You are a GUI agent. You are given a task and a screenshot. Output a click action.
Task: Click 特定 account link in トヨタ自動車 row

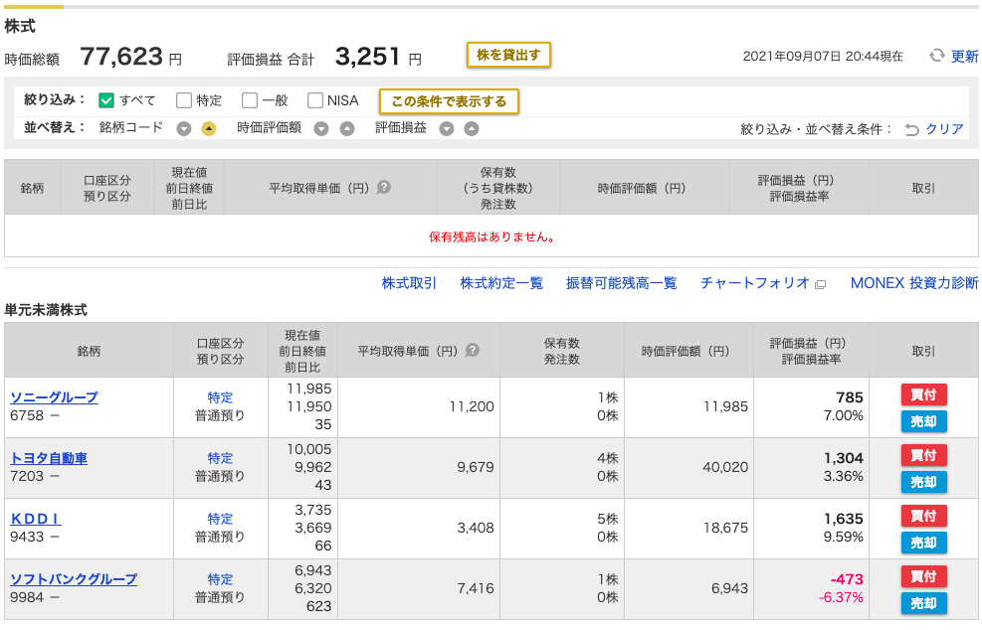point(220,458)
